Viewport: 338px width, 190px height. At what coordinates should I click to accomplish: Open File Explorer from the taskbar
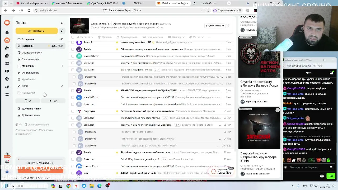92,186
